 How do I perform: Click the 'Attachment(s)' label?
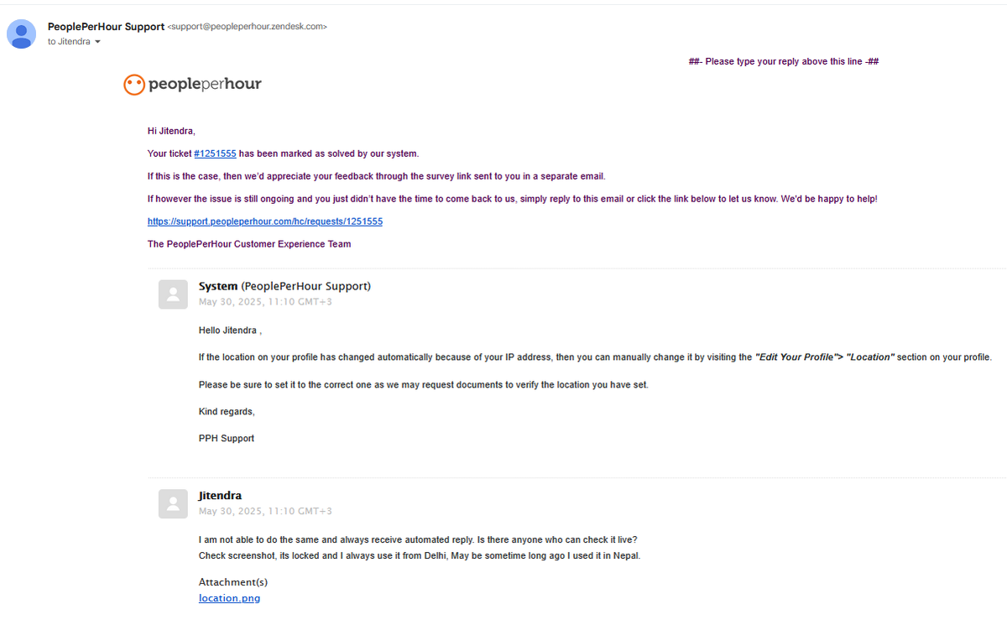coord(233,582)
